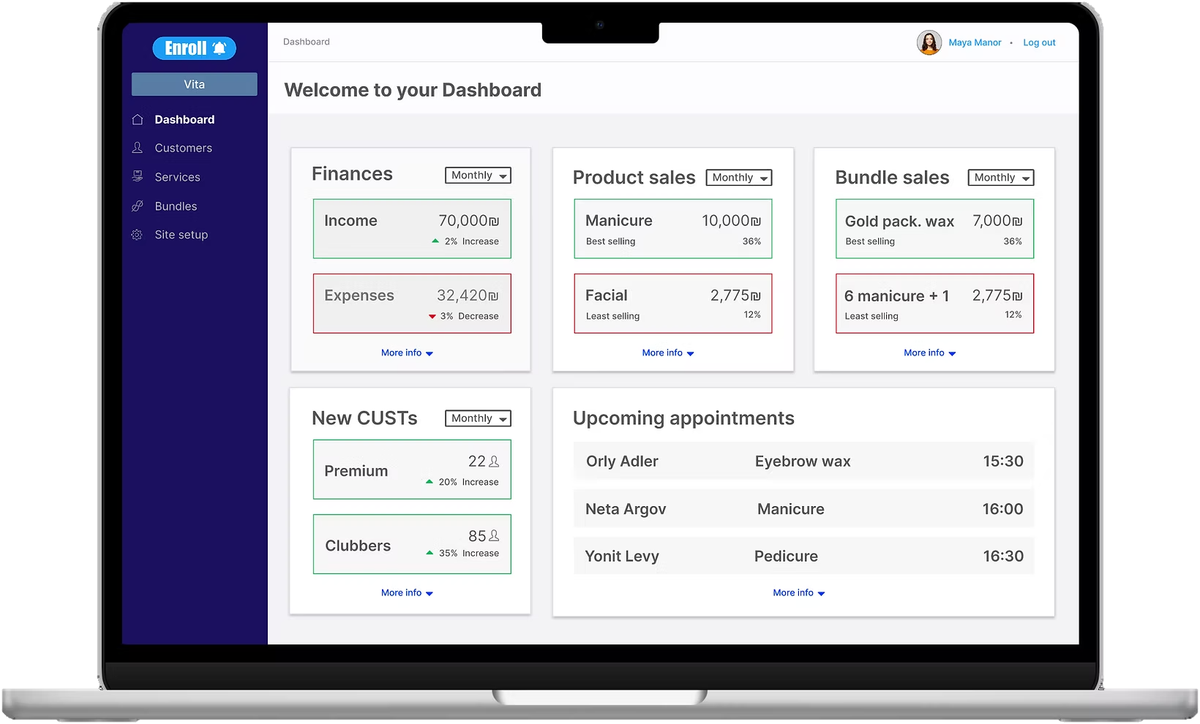Select the Orly Adler appointment row
The width and height of the screenshot is (1200, 724).
point(803,461)
